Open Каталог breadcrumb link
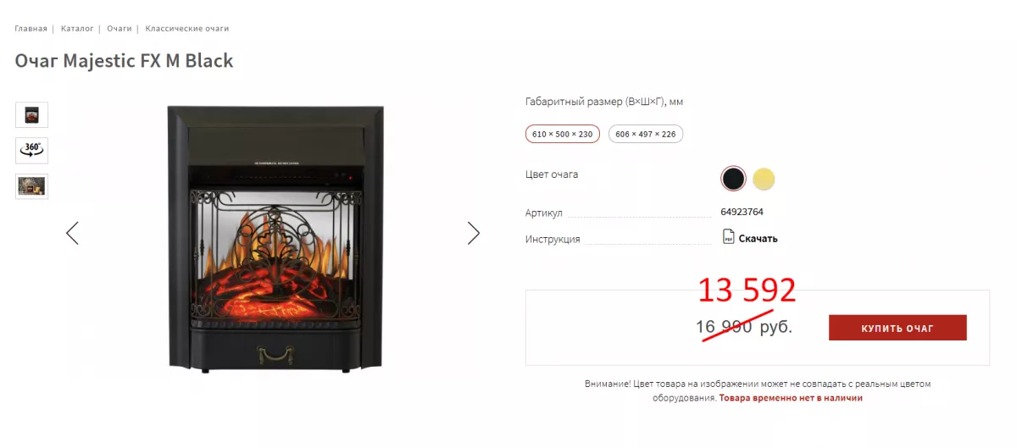This screenshot has width=1017, height=448. (77, 28)
